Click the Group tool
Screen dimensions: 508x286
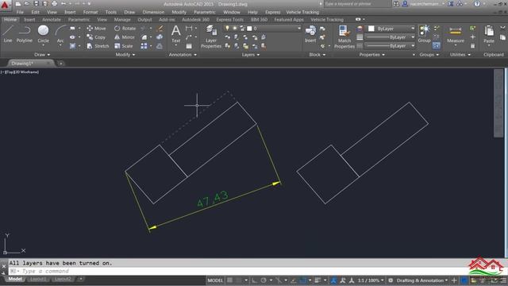424,34
